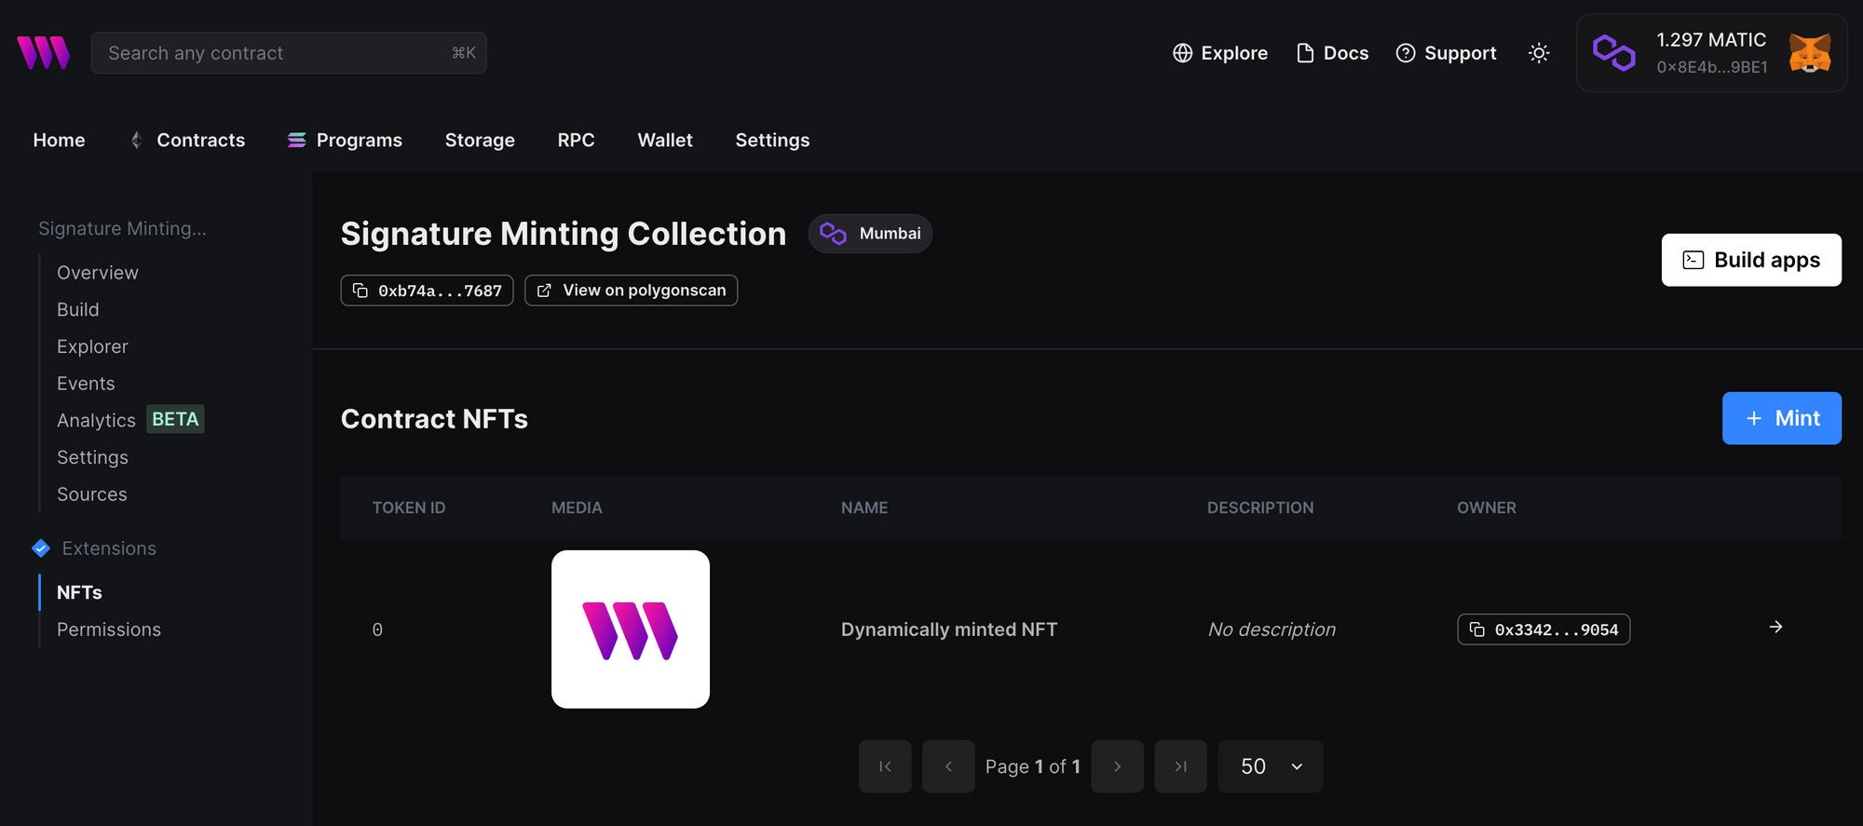The image size is (1863, 826).
Task: Click the Mumbai network badge
Action: (x=870, y=234)
